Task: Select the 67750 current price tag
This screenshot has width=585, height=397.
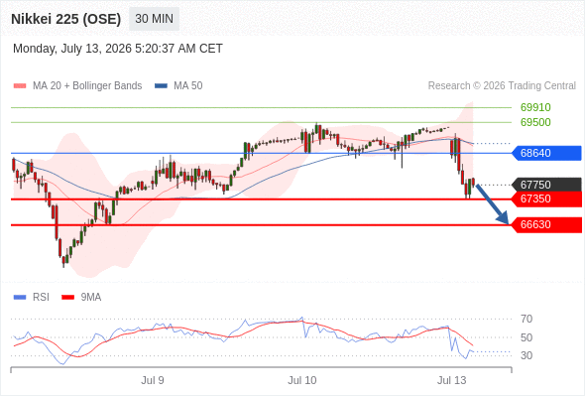Action: pos(546,185)
